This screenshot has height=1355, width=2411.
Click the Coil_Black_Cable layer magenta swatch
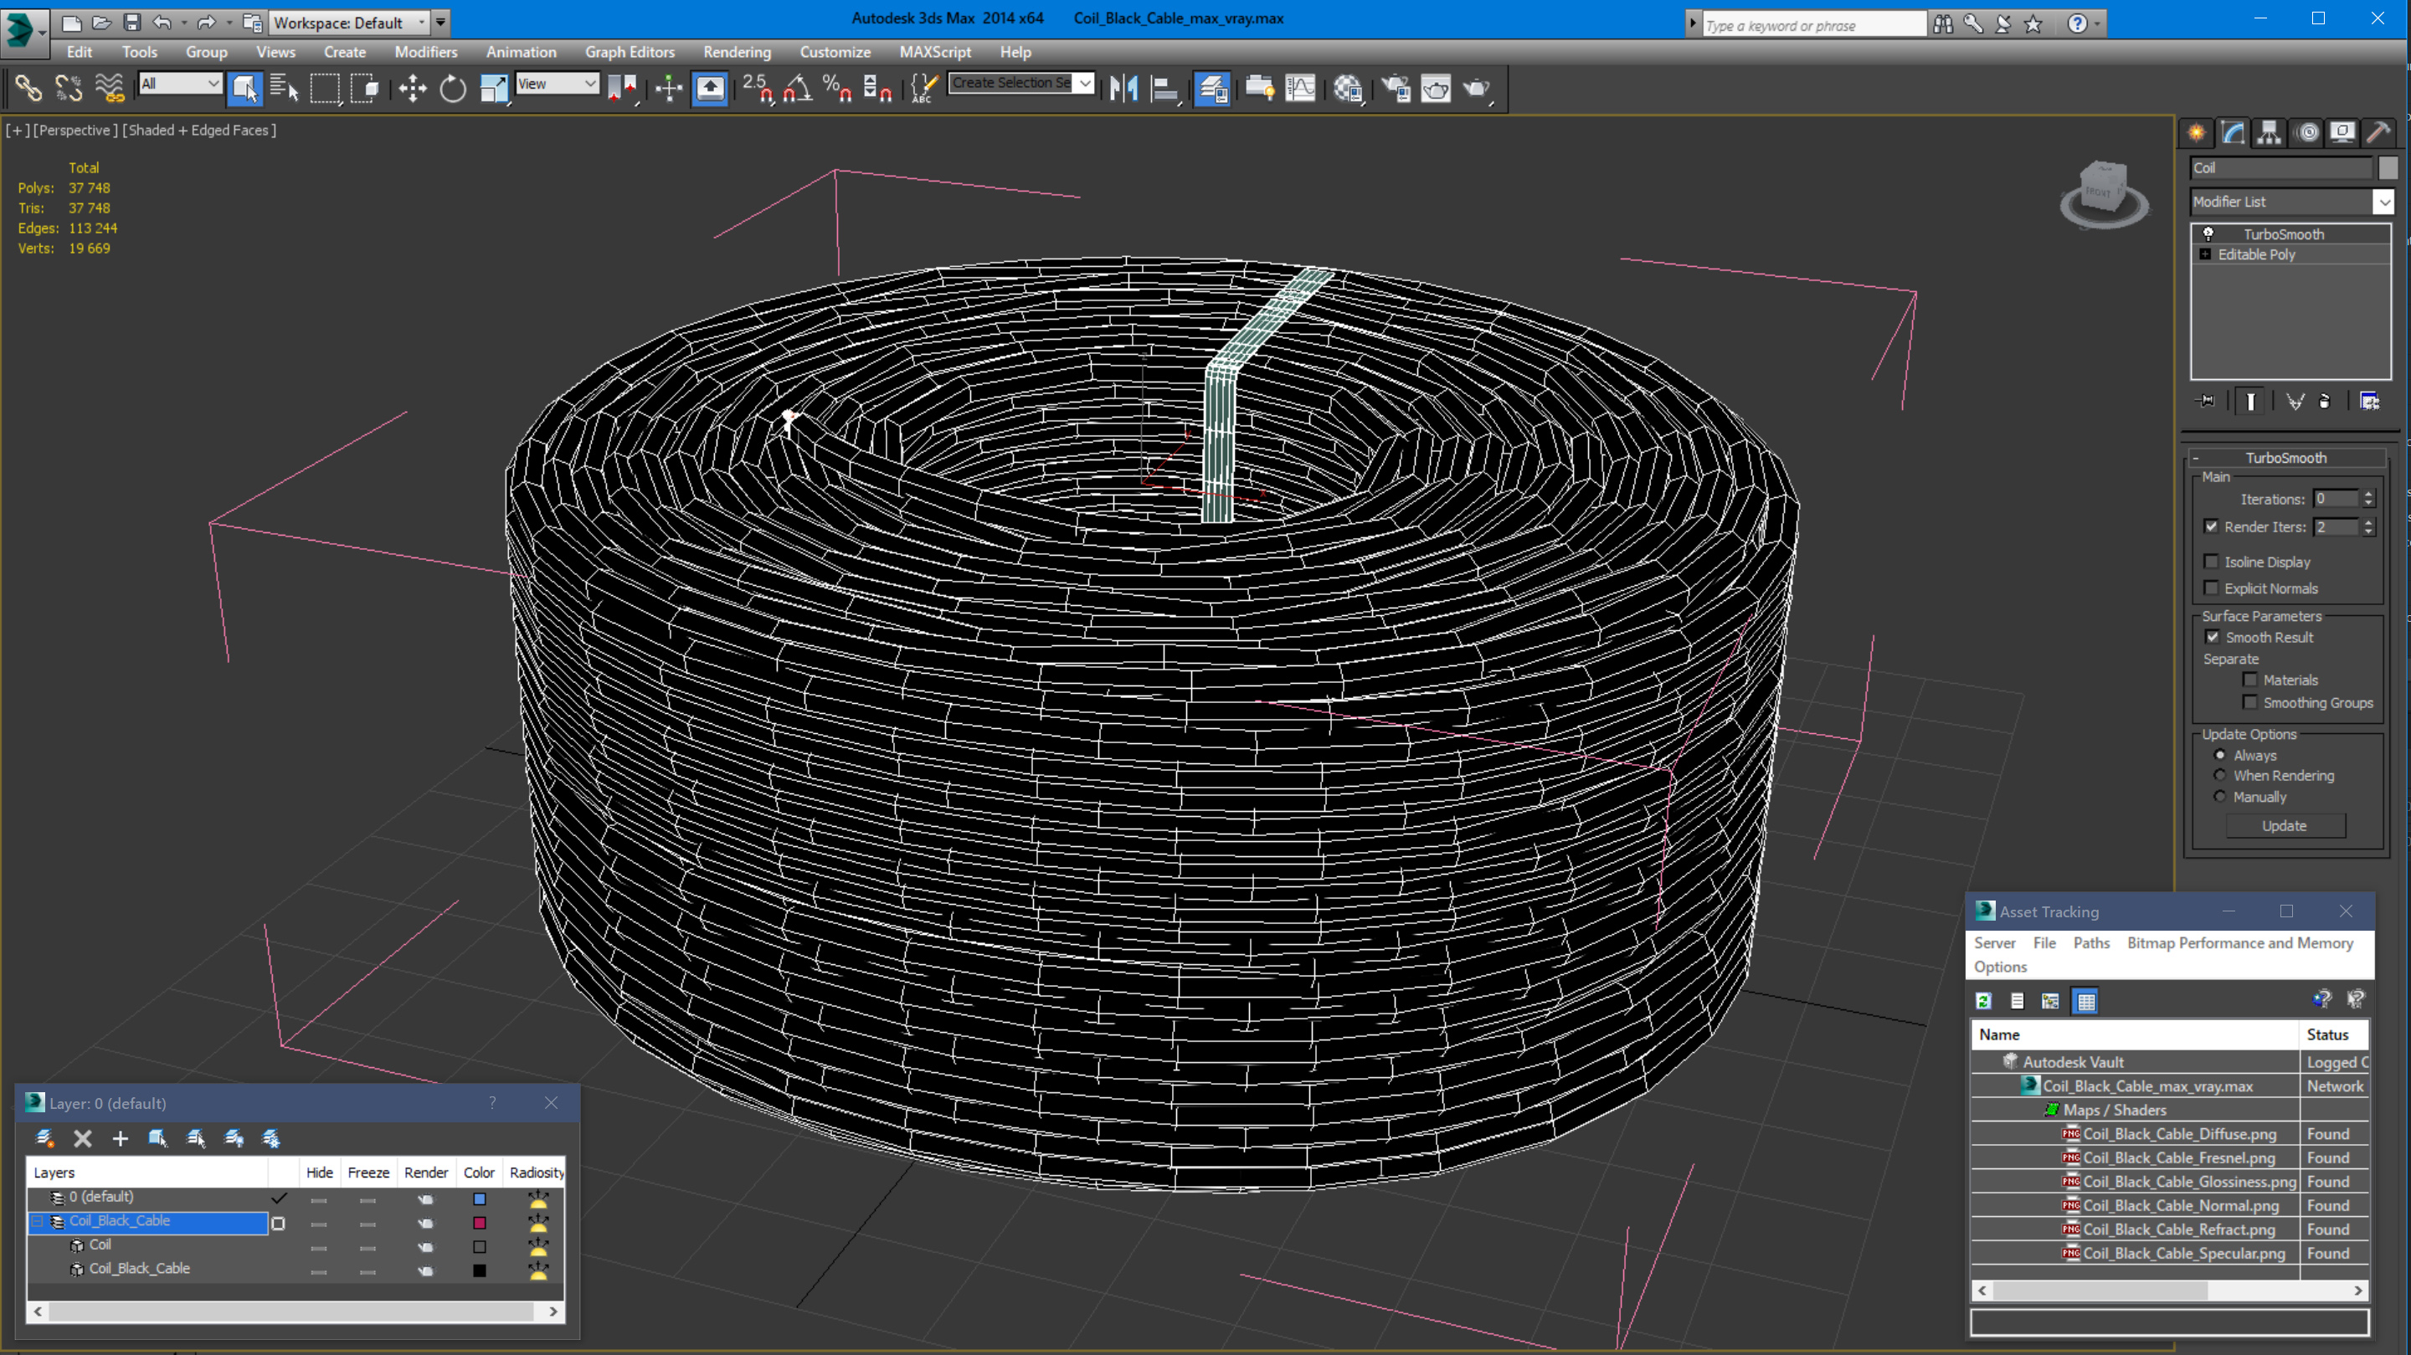[x=479, y=1223]
